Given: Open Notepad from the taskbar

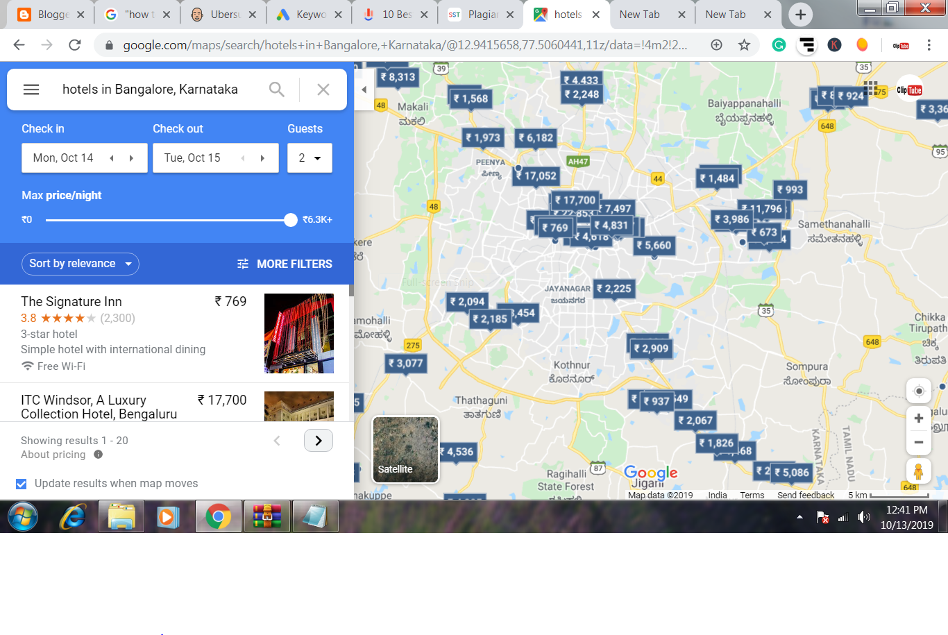Looking at the screenshot, I should click(316, 516).
